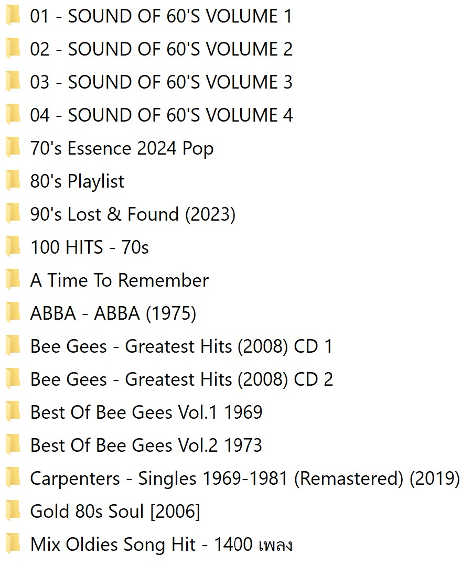Select Best Of Bee Gees Vol.2 1973 name

(x=146, y=445)
